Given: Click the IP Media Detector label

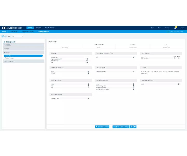Looking at the screenshot, I should 101,71.
